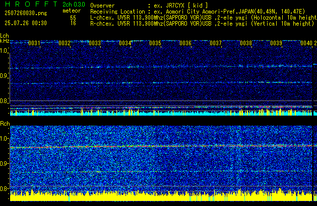The height and width of the screenshot is (206, 317).
Task: Click the Lch channel label
Action: (x=5, y=36)
